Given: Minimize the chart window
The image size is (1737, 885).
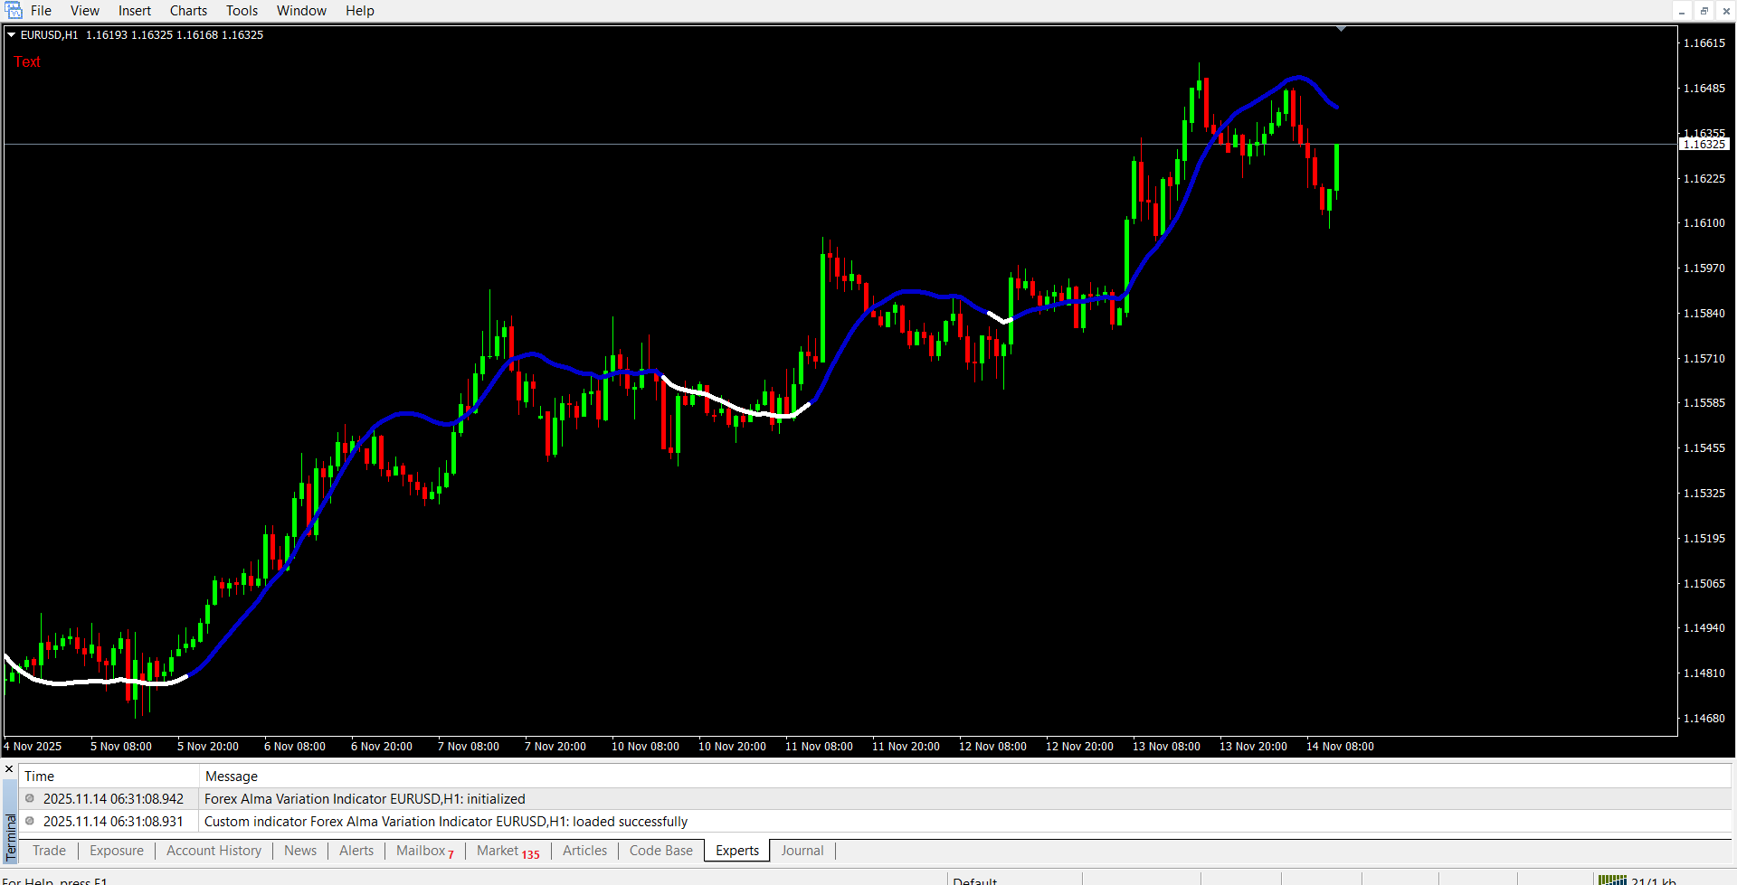Looking at the screenshot, I should pos(1681,11).
